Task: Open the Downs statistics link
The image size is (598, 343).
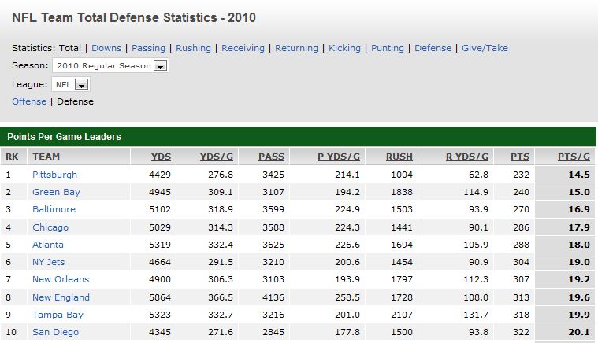Action: (106, 48)
